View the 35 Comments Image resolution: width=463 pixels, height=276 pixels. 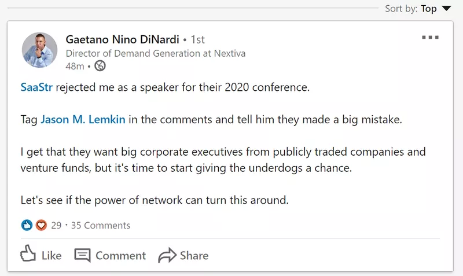pos(101,225)
